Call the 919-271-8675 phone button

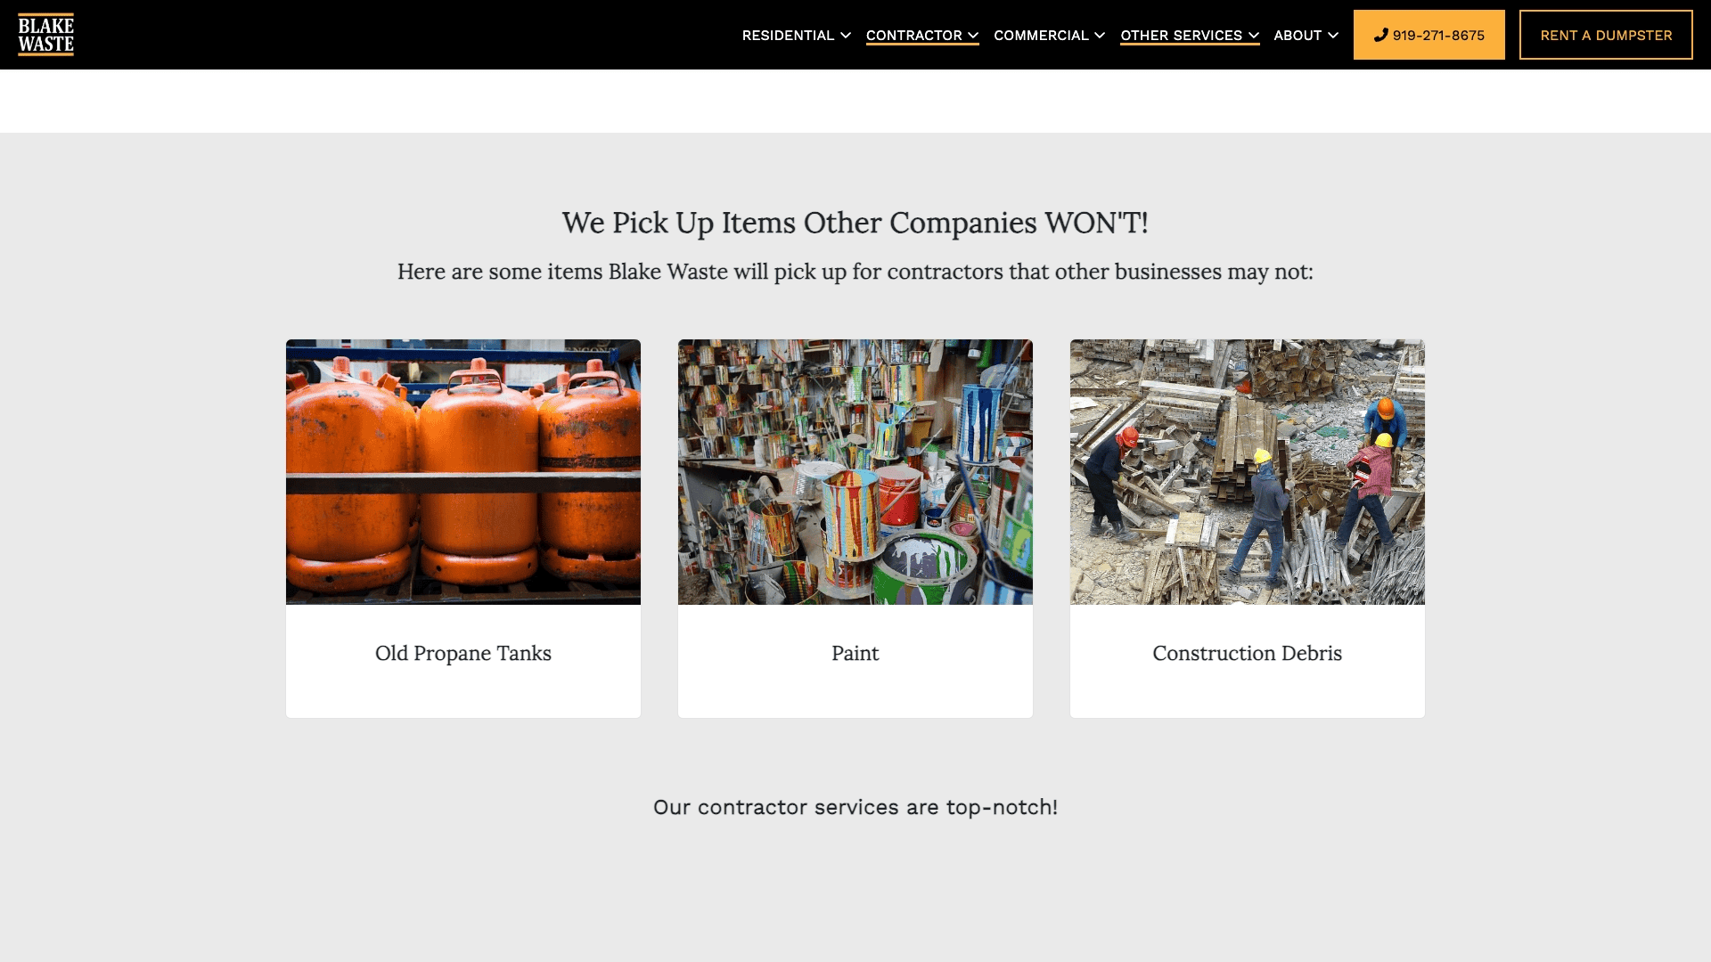click(1429, 35)
